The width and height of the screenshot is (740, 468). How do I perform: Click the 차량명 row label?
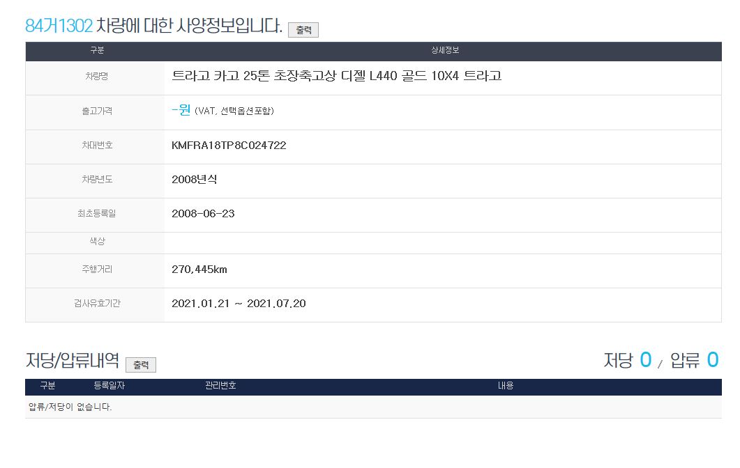96,77
